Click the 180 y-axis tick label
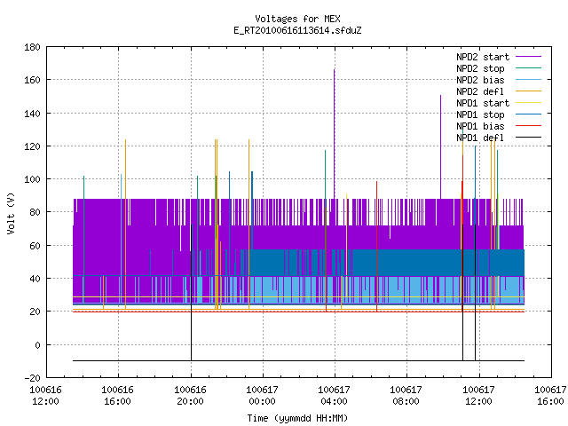Viewport: 568px width, 426px height. (x=32, y=47)
